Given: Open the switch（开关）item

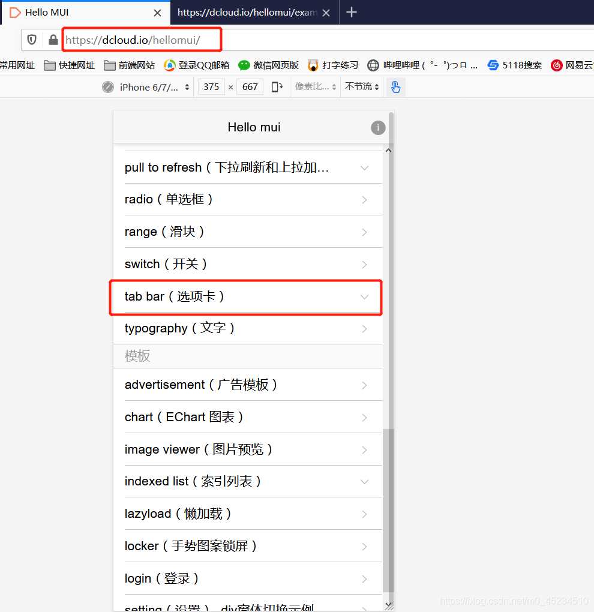Looking at the screenshot, I should 248,264.
